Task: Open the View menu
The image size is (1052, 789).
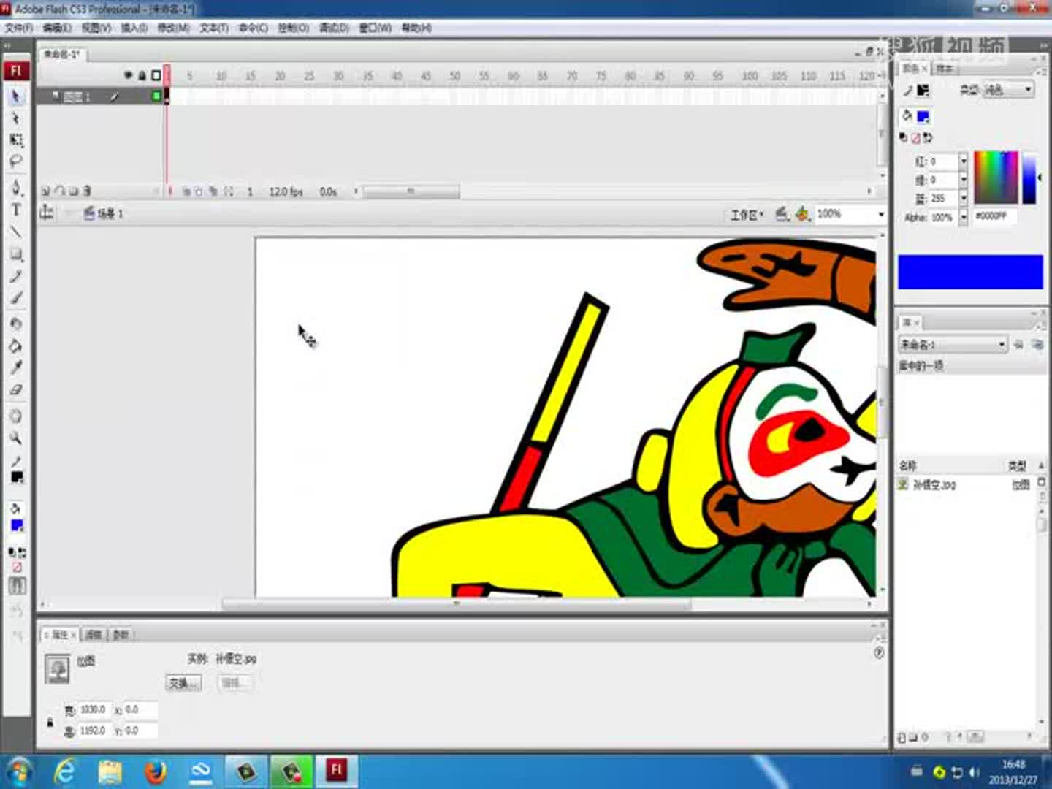Action: pos(96,28)
